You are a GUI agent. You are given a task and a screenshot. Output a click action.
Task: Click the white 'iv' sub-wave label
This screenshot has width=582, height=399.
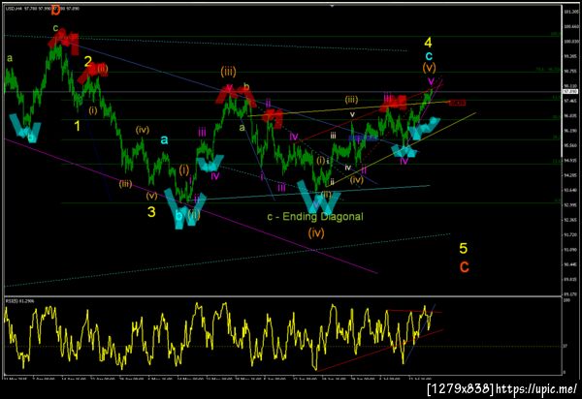click(x=348, y=168)
